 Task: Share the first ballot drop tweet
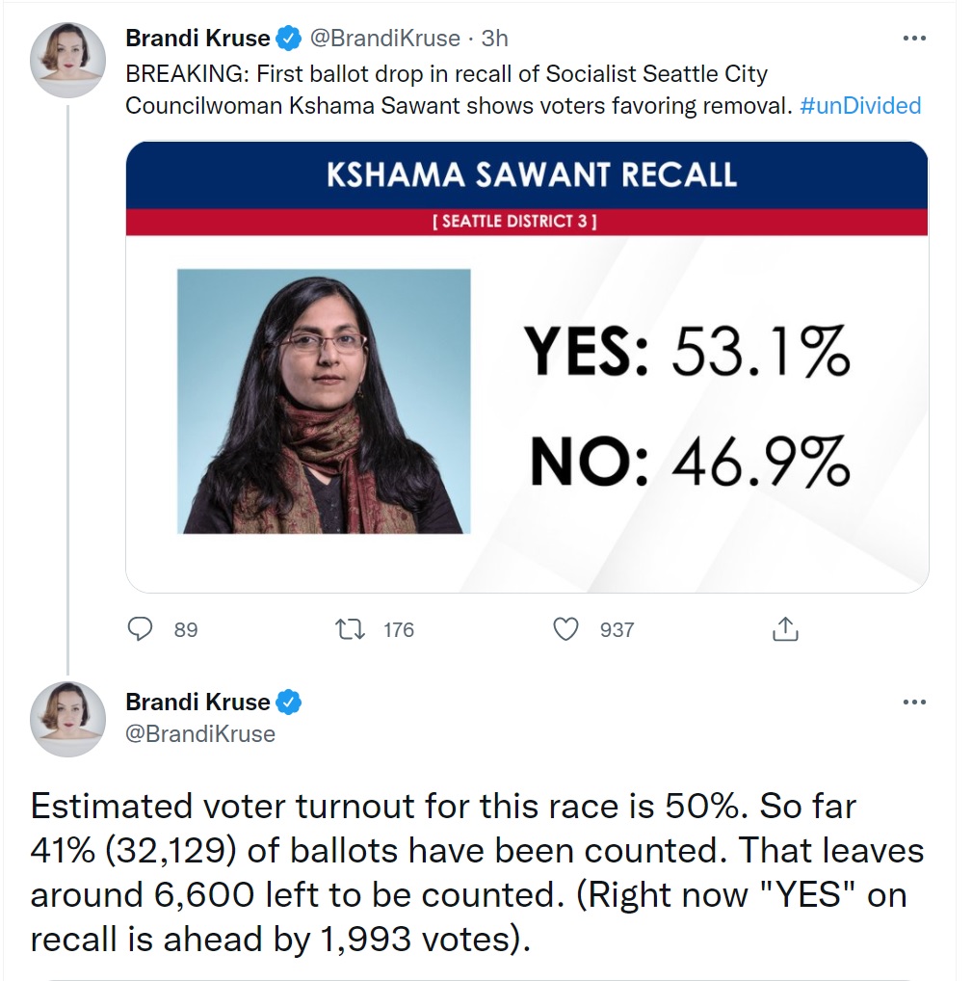pos(785,629)
